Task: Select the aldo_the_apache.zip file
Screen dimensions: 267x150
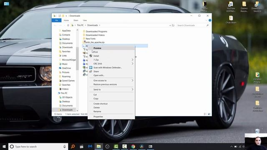Action: [x=95, y=42]
